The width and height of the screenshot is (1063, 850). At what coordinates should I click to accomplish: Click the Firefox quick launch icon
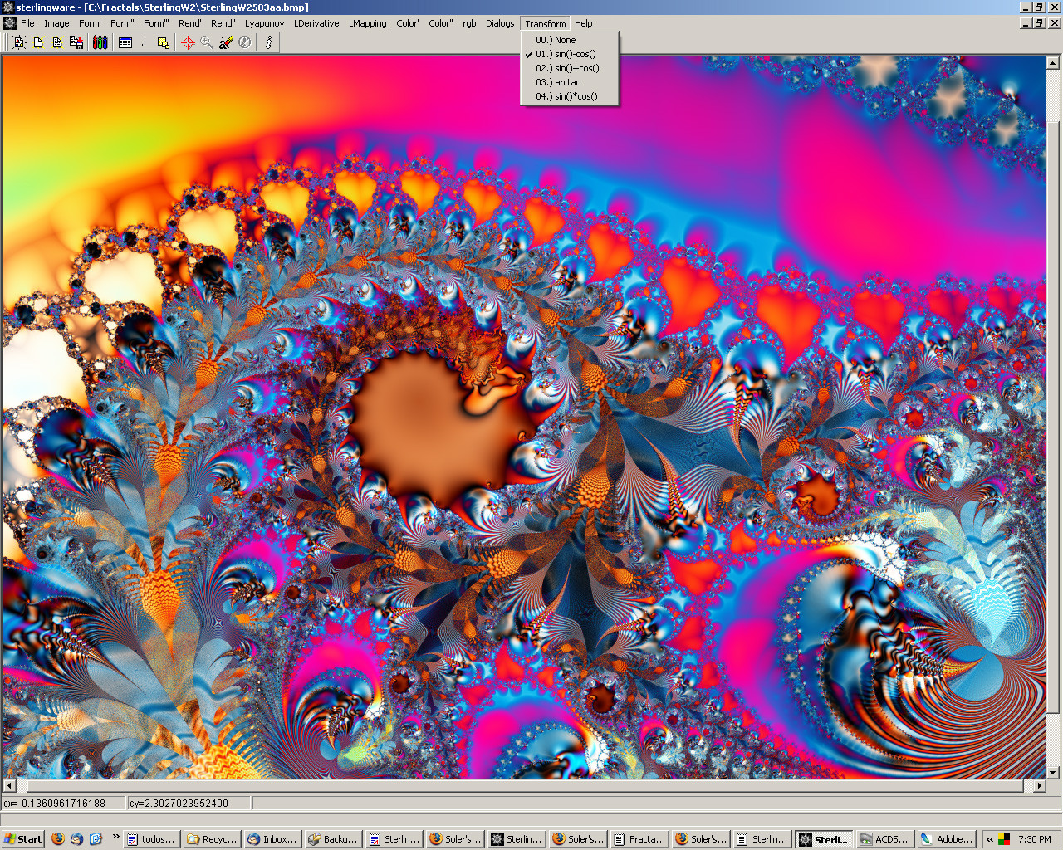pyautogui.click(x=58, y=838)
